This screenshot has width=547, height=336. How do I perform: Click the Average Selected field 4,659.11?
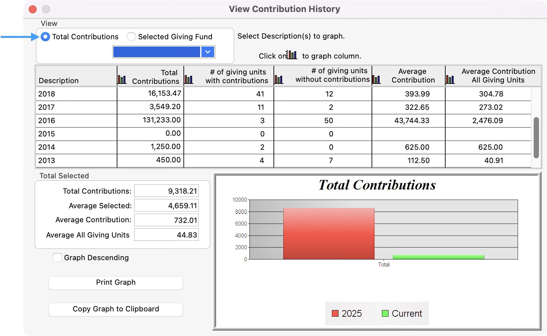(x=166, y=206)
